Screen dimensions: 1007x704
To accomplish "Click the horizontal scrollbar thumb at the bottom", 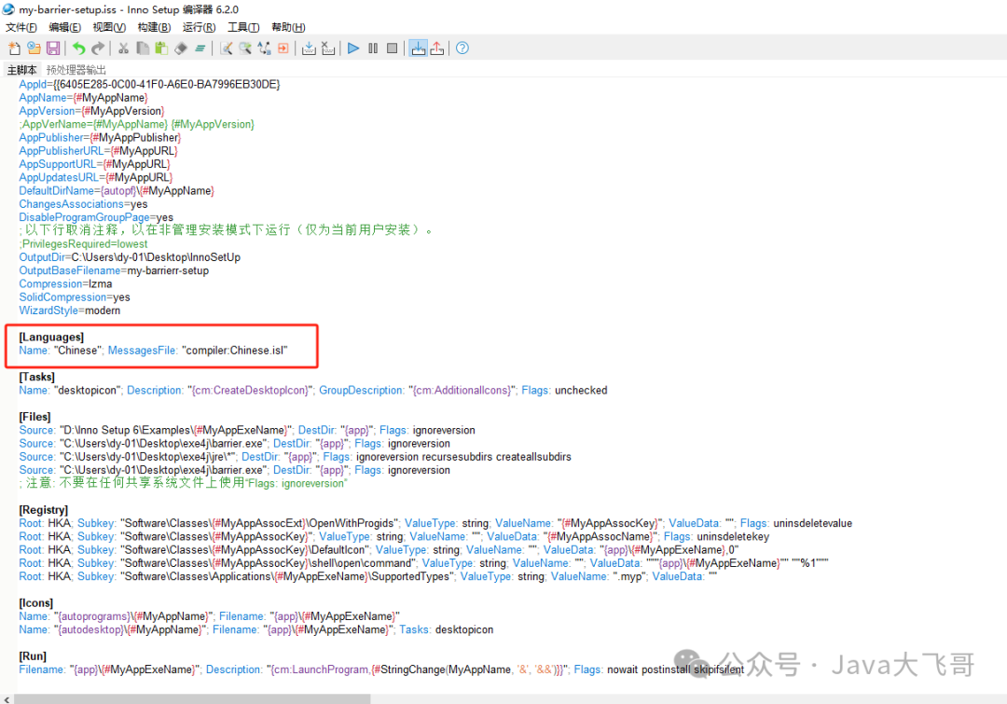I will click(x=192, y=698).
